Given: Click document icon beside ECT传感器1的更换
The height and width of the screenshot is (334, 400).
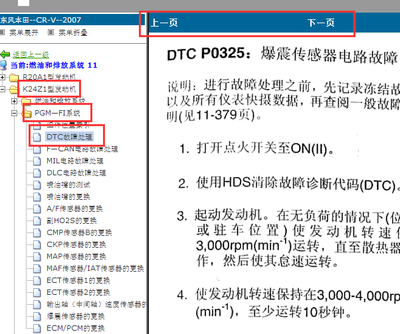Looking at the screenshot, I should pyautogui.click(x=37, y=281).
